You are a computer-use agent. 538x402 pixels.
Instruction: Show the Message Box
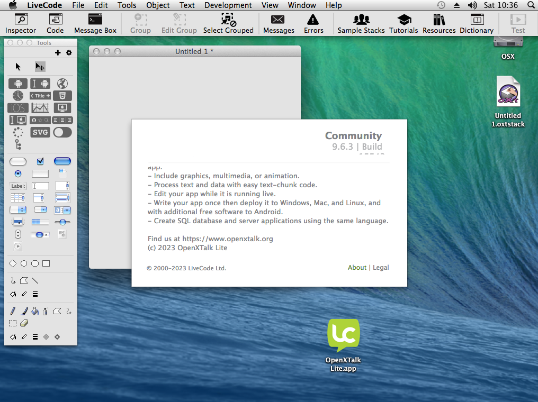click(x=95, y=24)
